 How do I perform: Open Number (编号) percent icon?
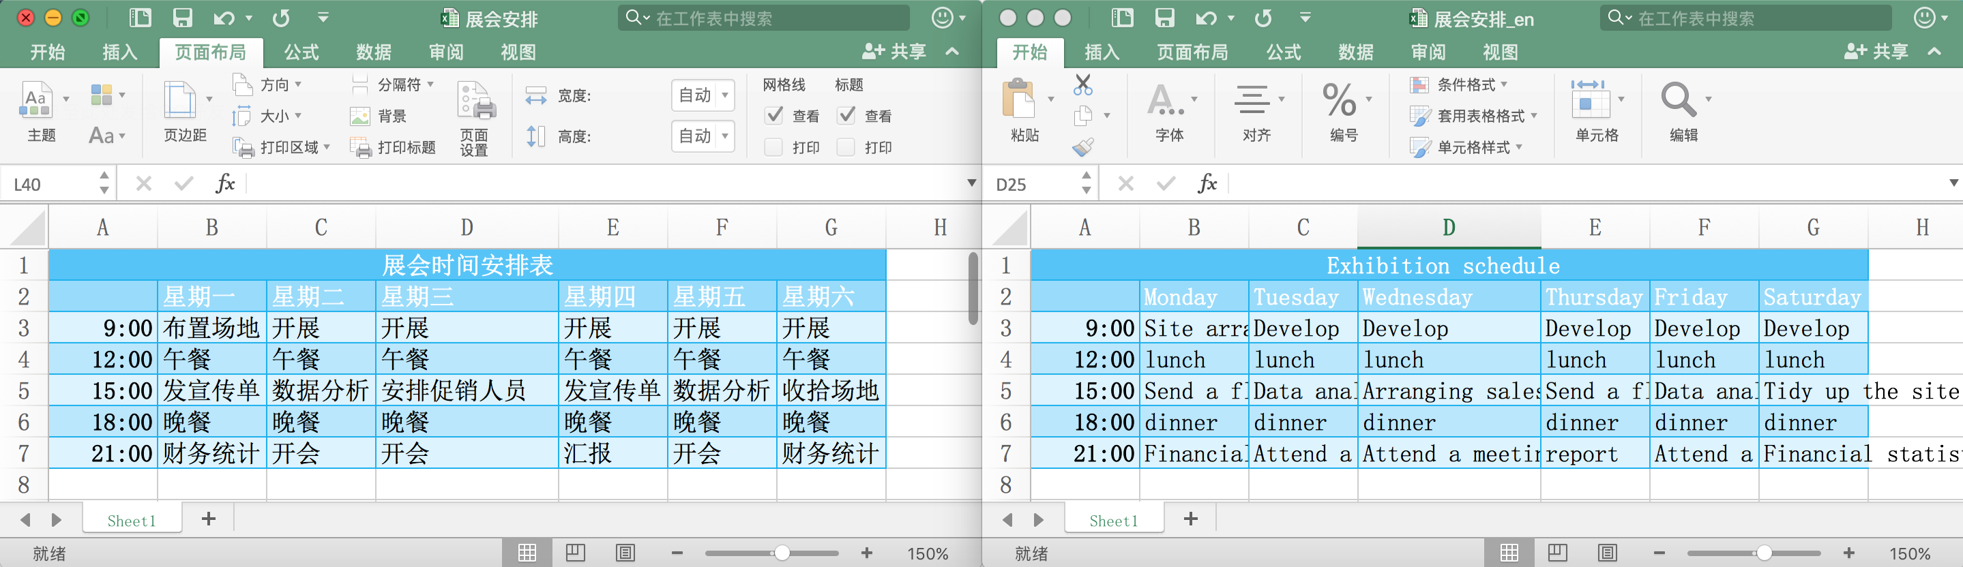[1339, 100]
